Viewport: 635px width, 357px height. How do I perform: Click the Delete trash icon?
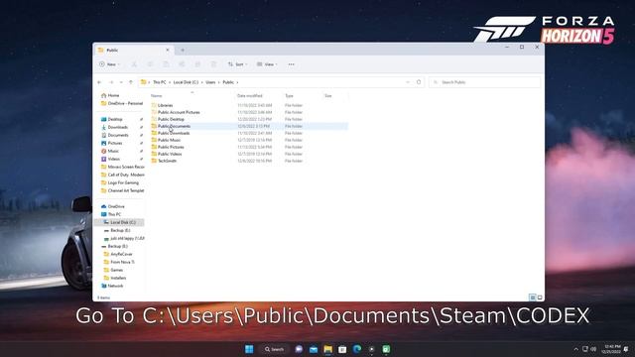tap(214, 64)
